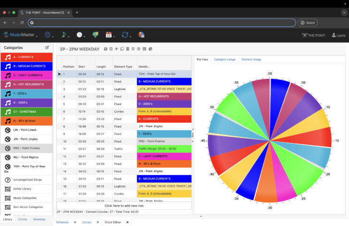This screenshot has width=349, height=226.
Task: Reload the browser page
Action: pyautogui.click(x=22, y=23)
